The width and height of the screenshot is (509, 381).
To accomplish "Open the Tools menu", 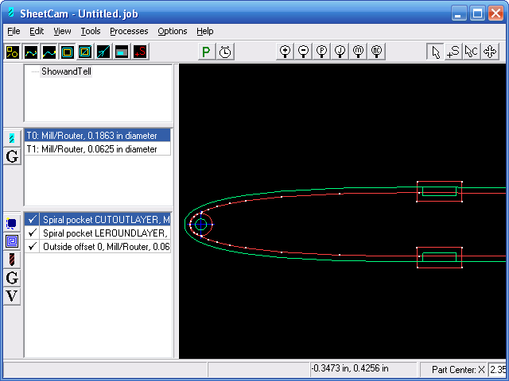I will click(x=90, y=32).
